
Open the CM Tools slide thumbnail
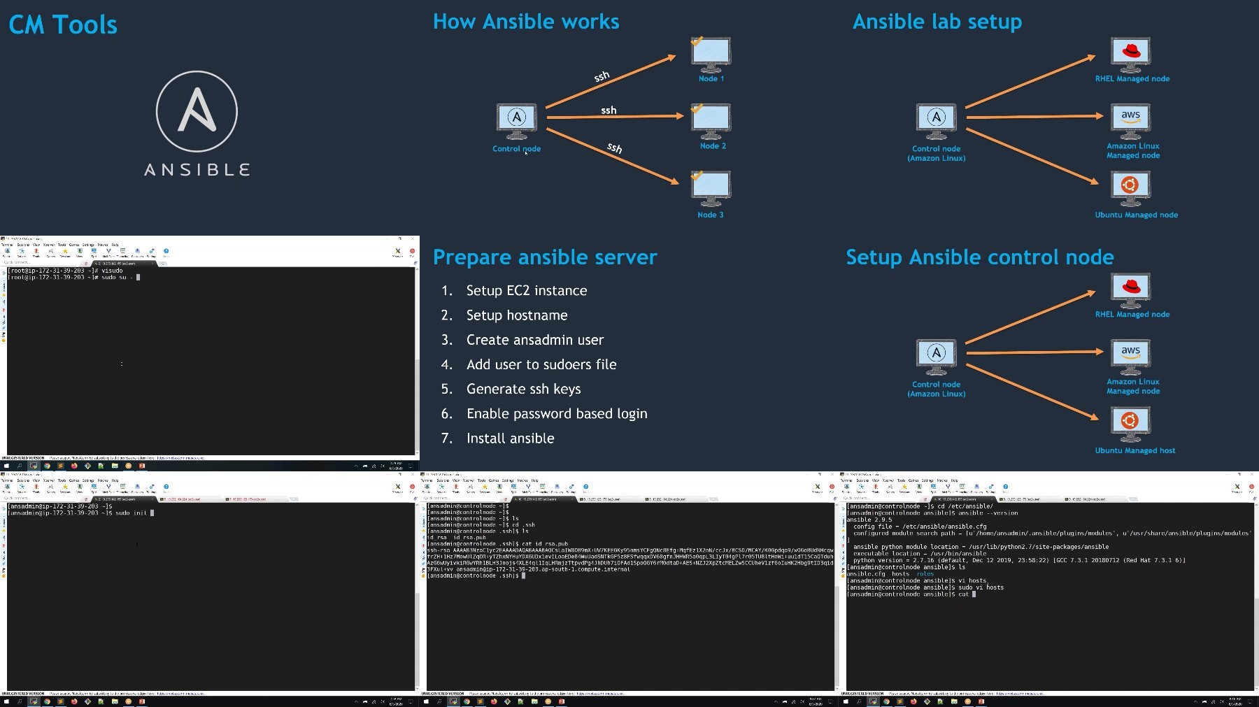[x=210, y=117]
